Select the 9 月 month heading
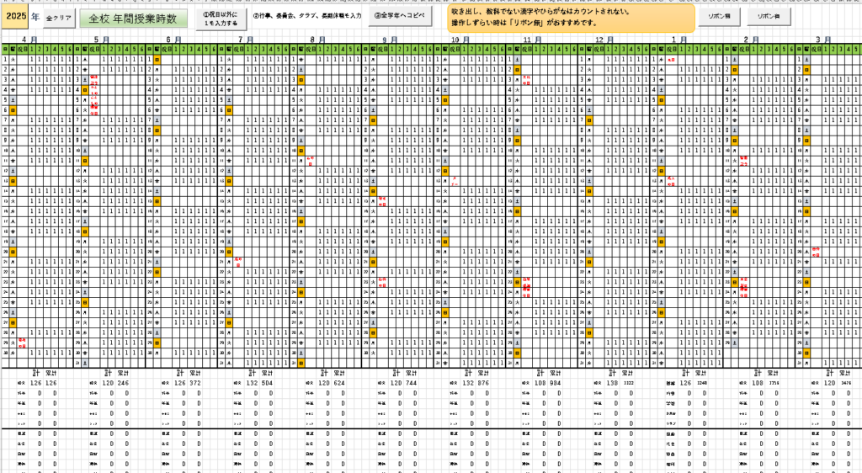The width and height of the screenshot is (862, 473). point(390,40)
